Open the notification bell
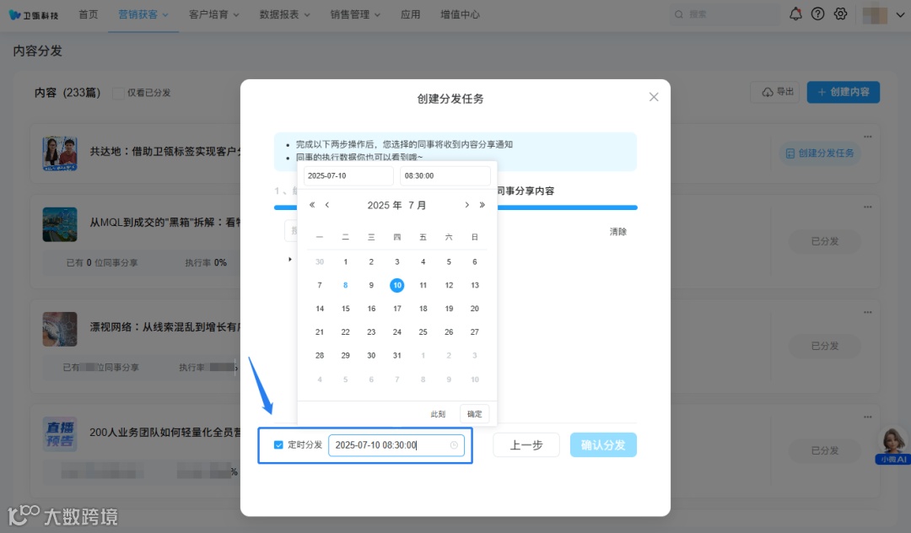Screen dimensions: 911x533 pos(795,14)
